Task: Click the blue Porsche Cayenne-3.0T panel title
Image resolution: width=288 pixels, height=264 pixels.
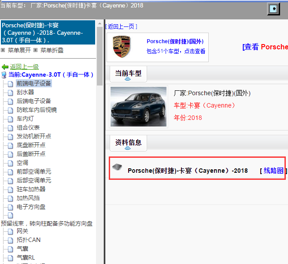Action: (48, 33)
